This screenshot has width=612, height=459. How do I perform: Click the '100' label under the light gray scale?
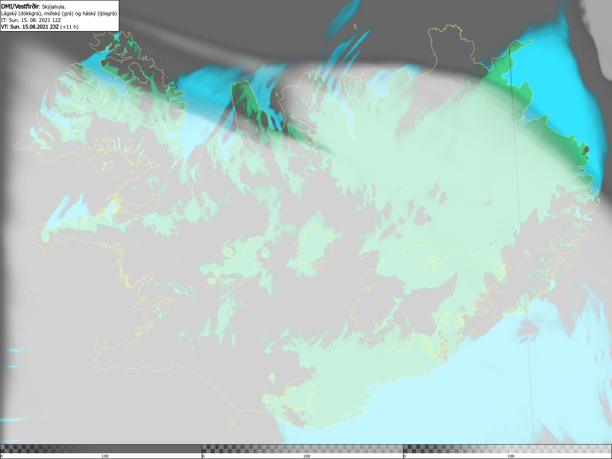511,456
